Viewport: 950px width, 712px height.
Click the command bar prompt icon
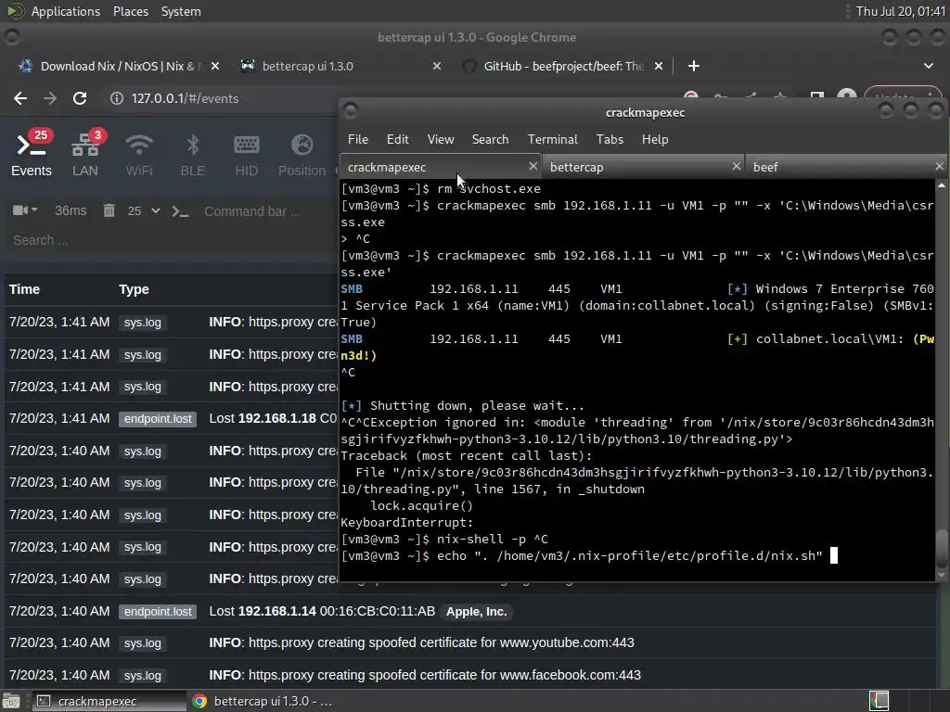(x=180, y=211)
